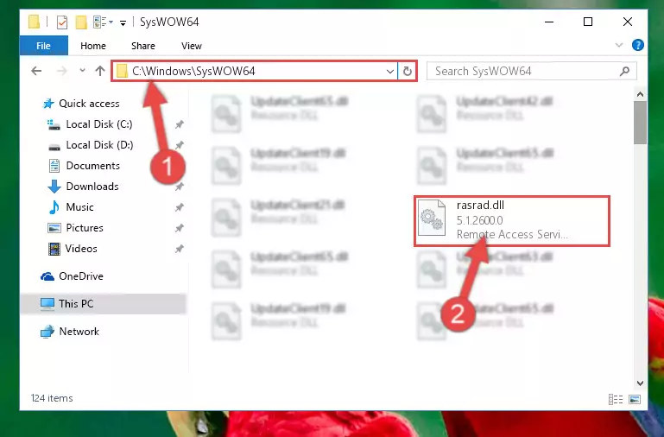664x437 pixels.
Task: Open the recent locations dropdown
Action: pyautogui.click(x=82, y=70)
